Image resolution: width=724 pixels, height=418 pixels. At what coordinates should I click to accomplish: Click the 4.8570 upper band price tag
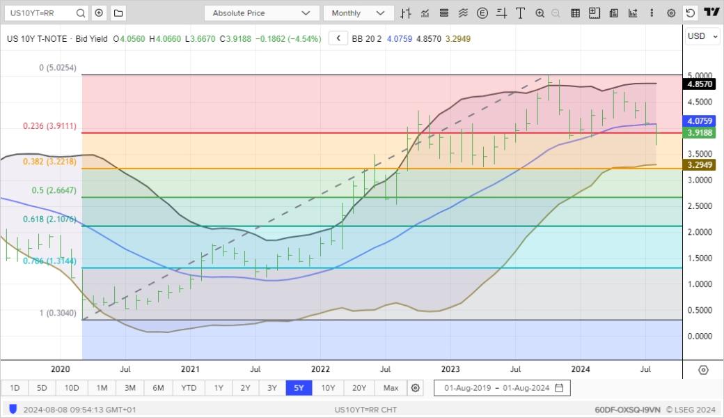pyautogui.click(x=700, y=84)
